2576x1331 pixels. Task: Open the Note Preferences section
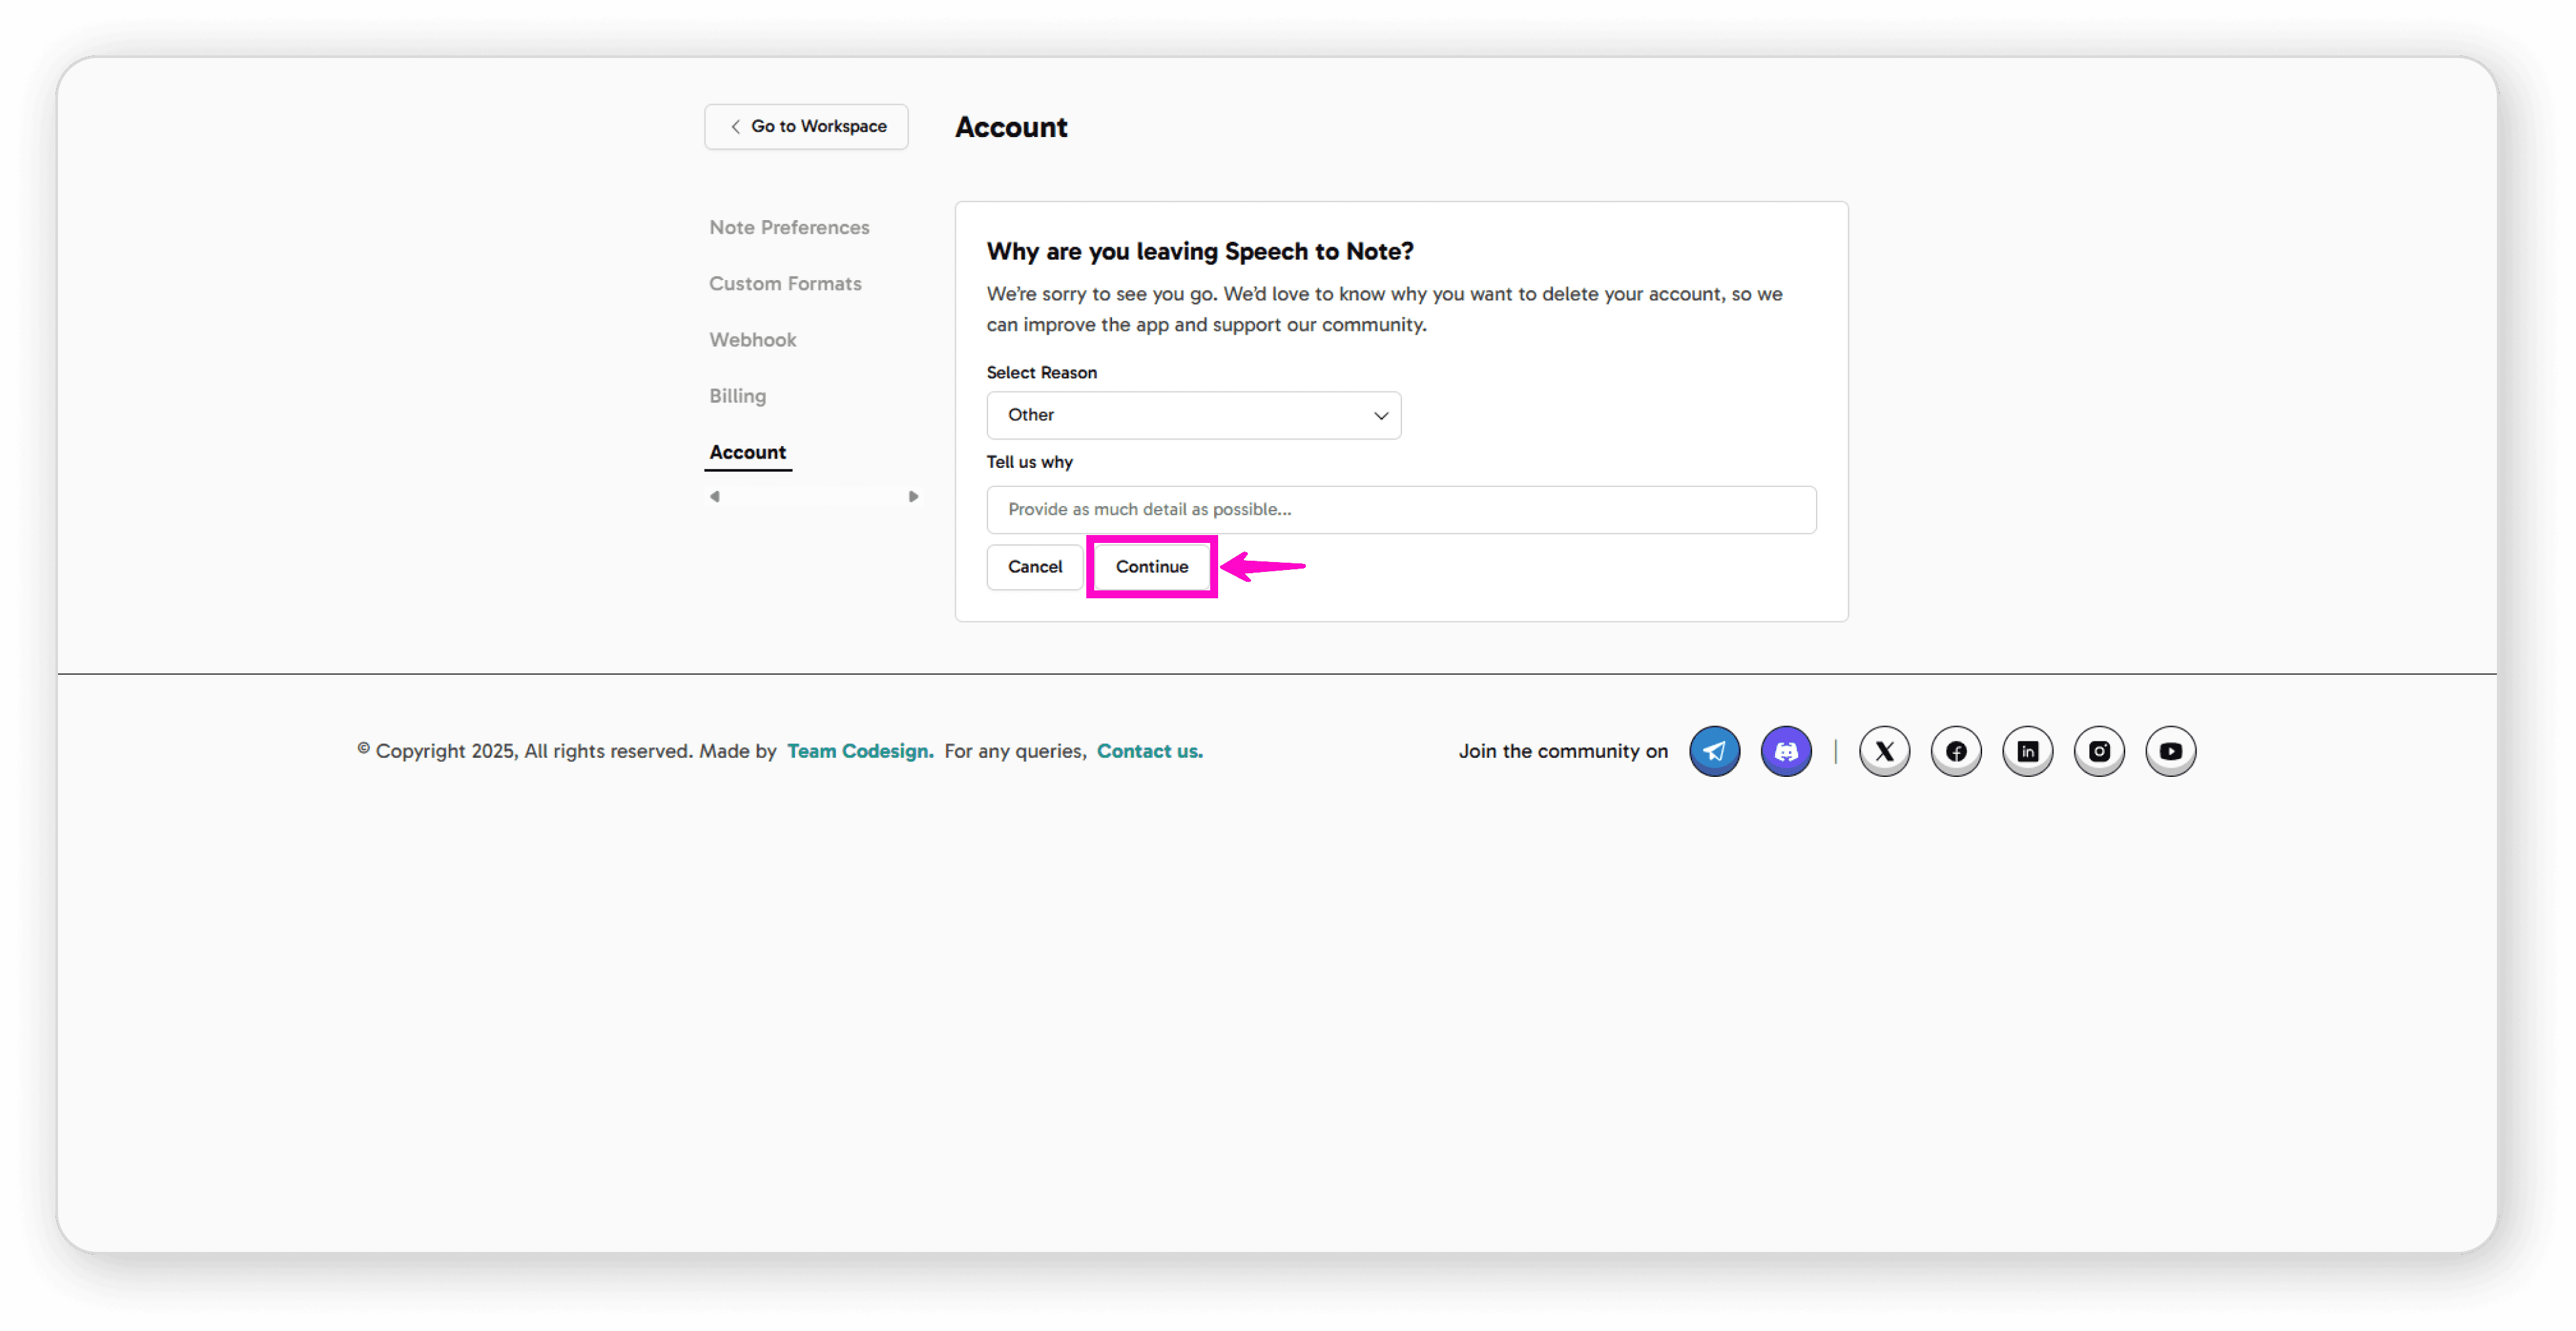click(789, 228)
